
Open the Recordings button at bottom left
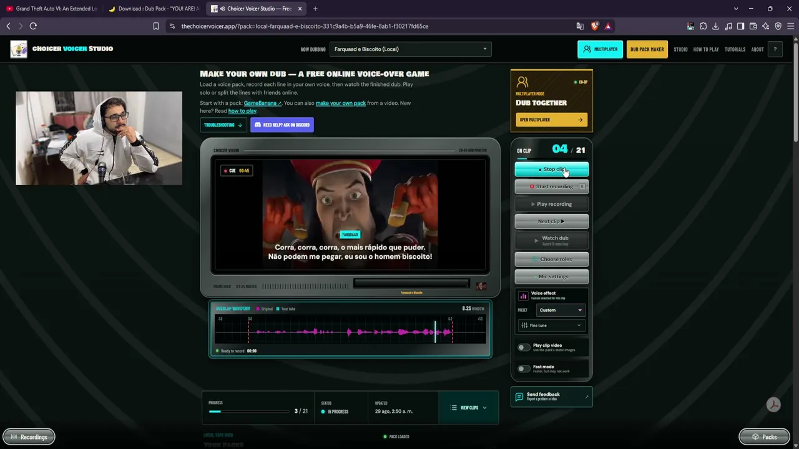29,437
